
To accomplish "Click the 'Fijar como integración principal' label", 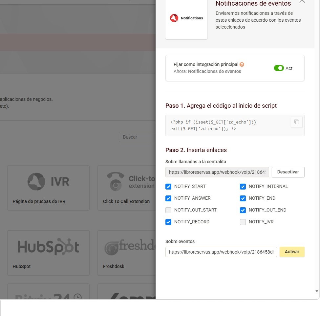I will click(206, 64).
